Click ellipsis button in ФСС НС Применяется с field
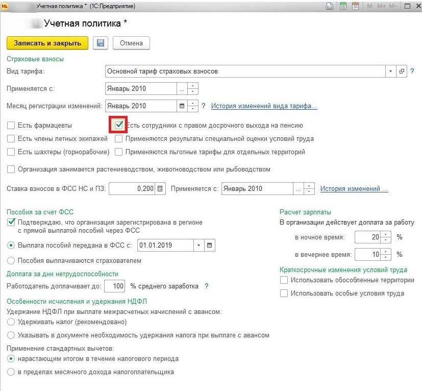This screenshot has height=391, width=422. coord(298,188)
